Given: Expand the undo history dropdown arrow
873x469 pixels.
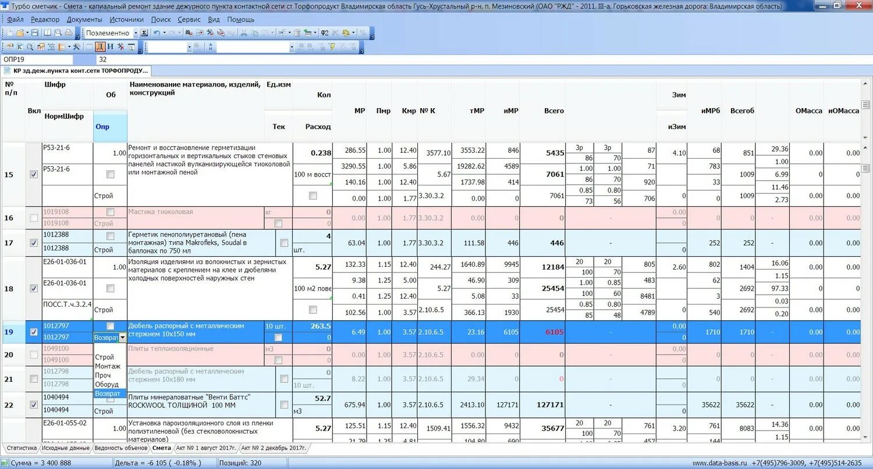Looking at the screenshot, I should 165,33.
